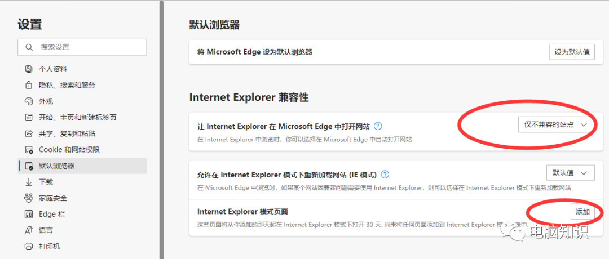This screenshot has height=259, width=609.
Task: Click description 在 Internet Explorer 中浏览时
Action: 304,139
